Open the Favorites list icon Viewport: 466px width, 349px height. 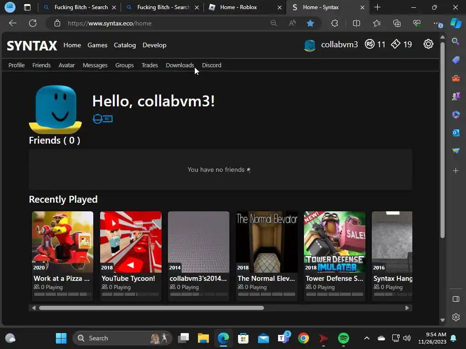tap(376, 23)
